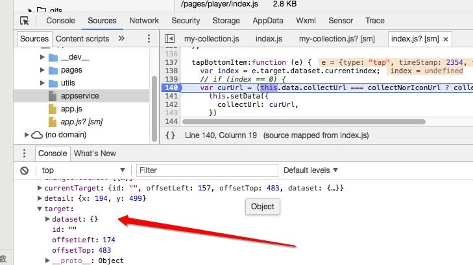The height and width of the screenshot is (265, 473).
Task: Click the app.js file icon
Action: coord(53,109)
